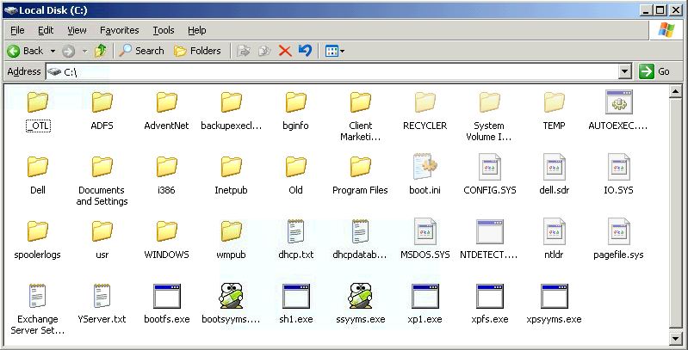Select the Inetpub folder
This screenshot has width=688, height=350.
point(232,175)
